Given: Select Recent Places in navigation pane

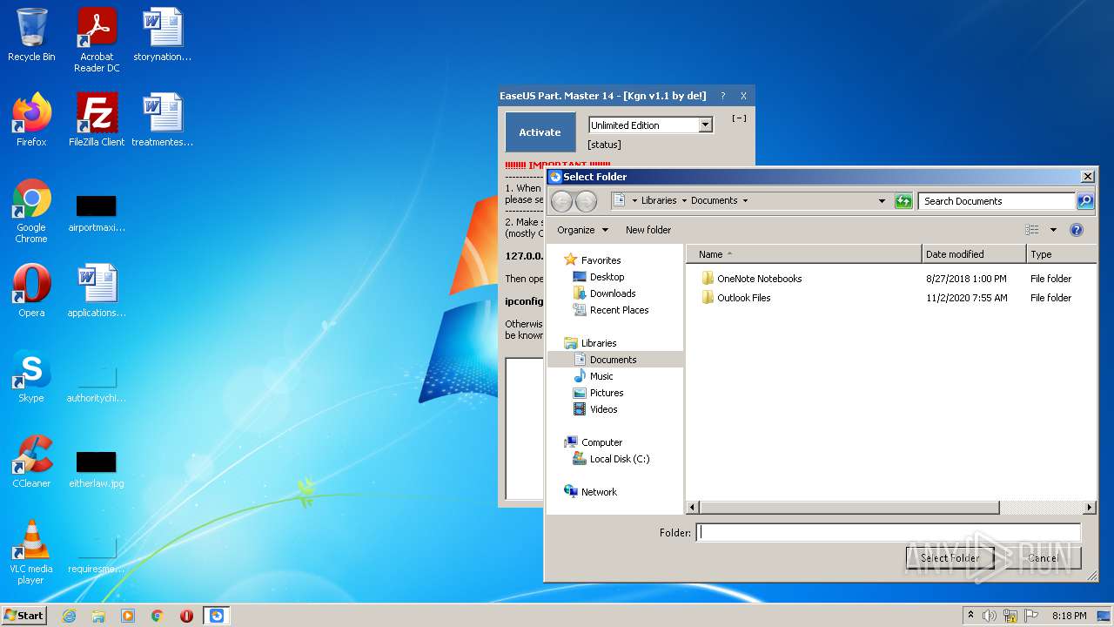Looking at the screenshot, I should pos(619,310).
